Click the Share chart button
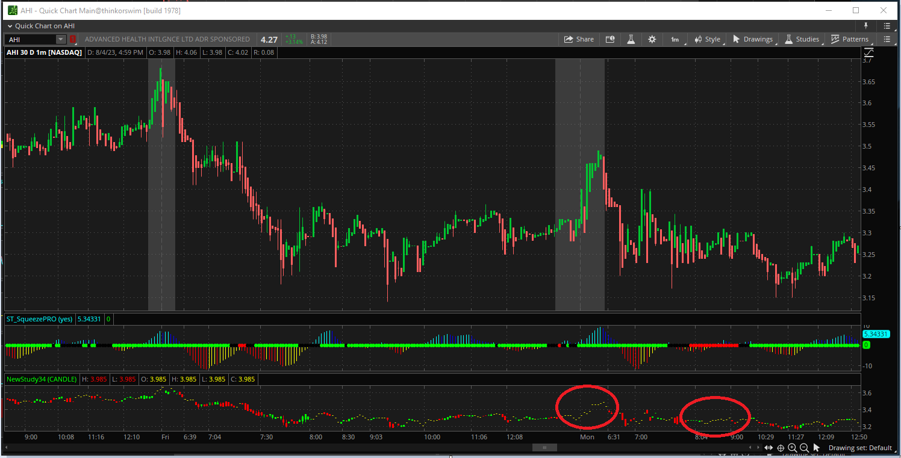Image resolution: width=901 pixels, height=458 pixels. [x=578, y=39]
